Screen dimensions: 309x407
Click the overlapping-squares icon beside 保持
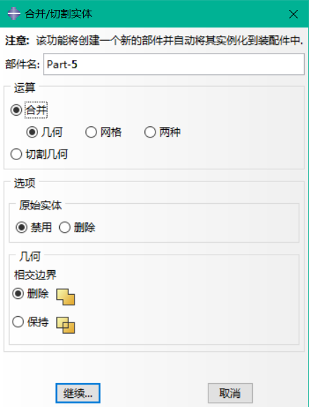pos(65,325)
